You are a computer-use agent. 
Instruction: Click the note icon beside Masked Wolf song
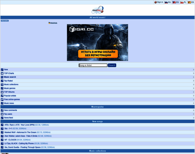point(2,132)
